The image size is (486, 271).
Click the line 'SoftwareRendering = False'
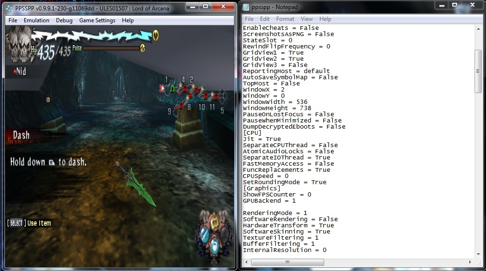(290, 219)
